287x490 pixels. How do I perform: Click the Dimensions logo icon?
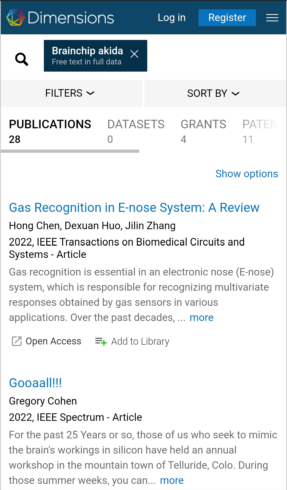pyautogui.click(x=15, y=18)
